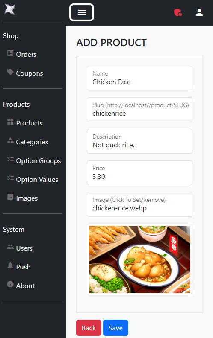Click the Images picture icon
The width and height of the screenshot is (213, 338).
pos(10,197)
